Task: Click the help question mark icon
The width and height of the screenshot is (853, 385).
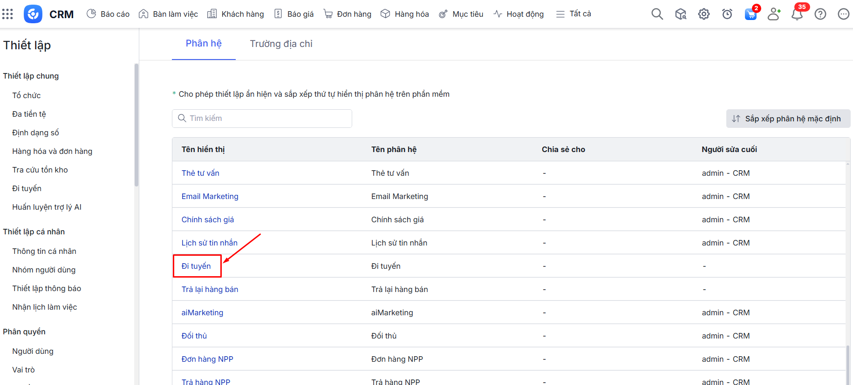Action: tap(820, 14)
